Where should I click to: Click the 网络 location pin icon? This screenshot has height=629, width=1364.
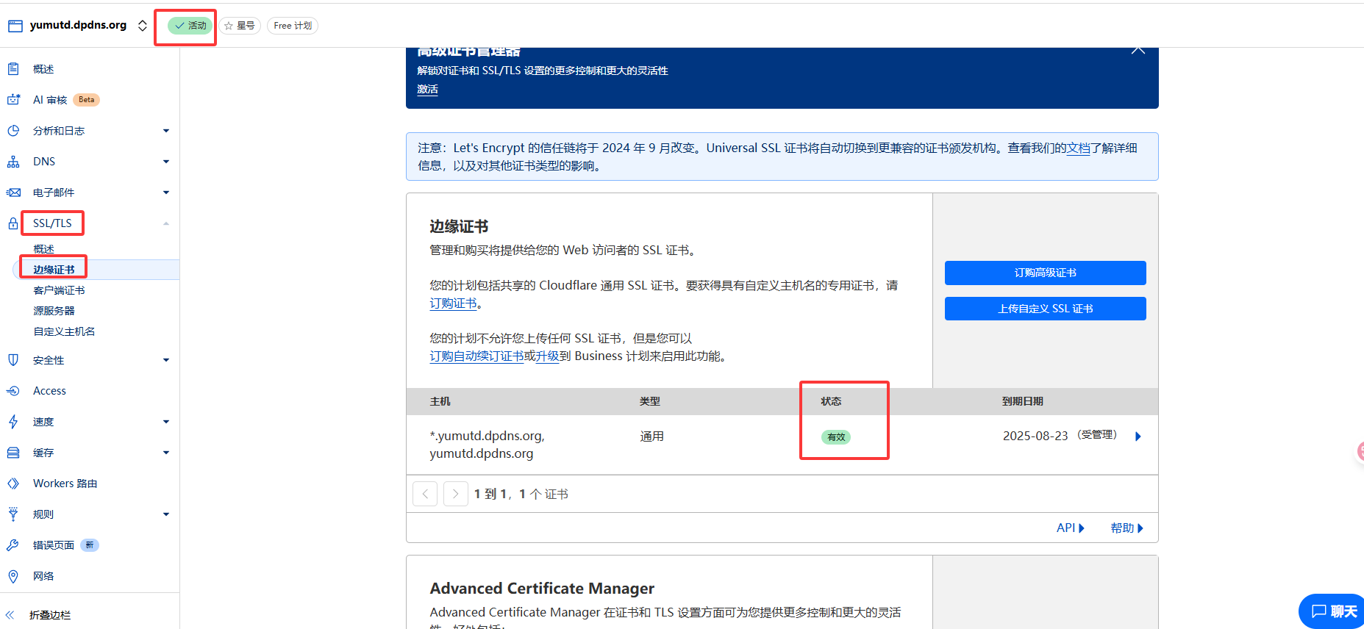13,576
